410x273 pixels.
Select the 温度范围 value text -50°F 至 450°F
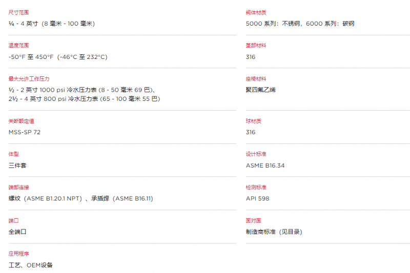pyautogui.click(x=31, y=57)
